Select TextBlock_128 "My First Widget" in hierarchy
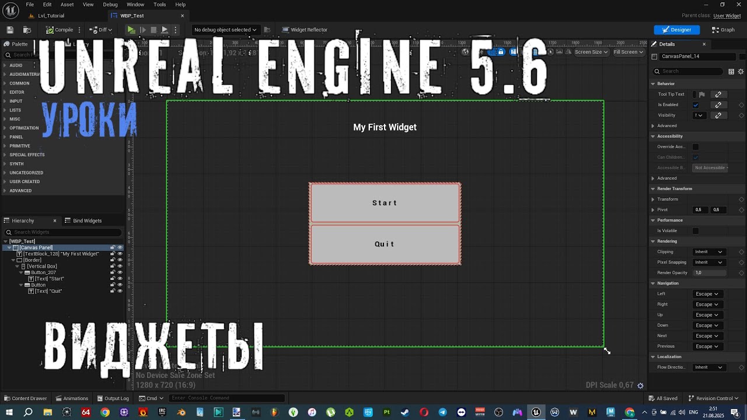Image resolution: width=747 pixels, height=420 pixels. click(x=58, y=254)
